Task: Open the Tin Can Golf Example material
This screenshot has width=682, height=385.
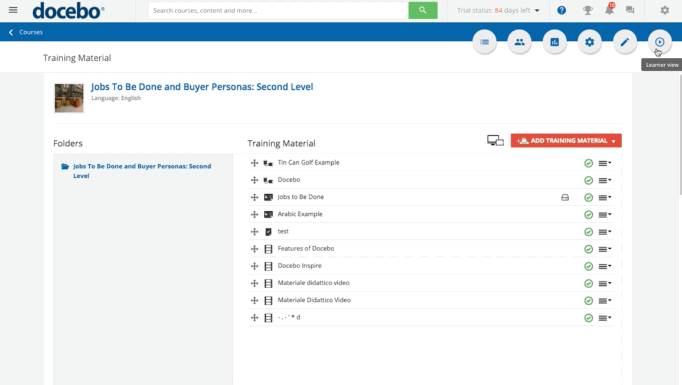Action: (x=308, y=162)
